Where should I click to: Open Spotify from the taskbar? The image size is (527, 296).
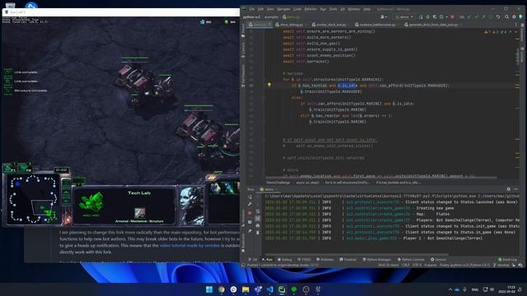point(294,289)
